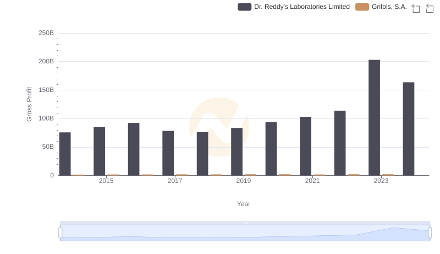Image resolution: width=440 pixels, height=254 pixels.
Task: Click the 2019 Grifols orange bar
Action: (x=250, y=175)
